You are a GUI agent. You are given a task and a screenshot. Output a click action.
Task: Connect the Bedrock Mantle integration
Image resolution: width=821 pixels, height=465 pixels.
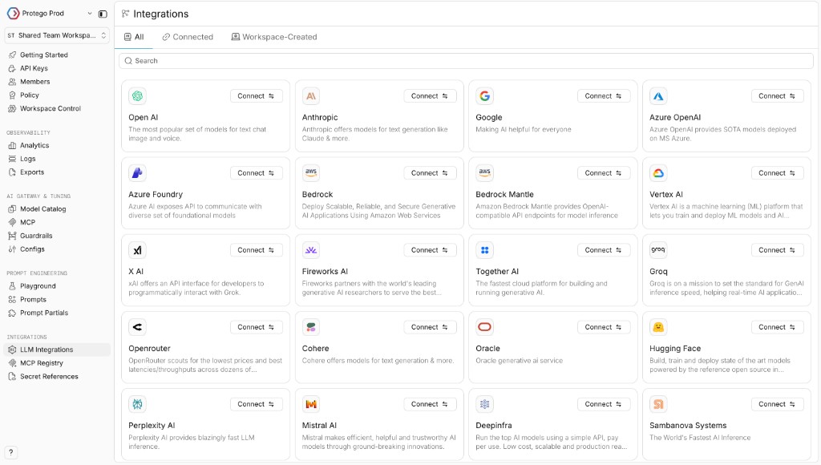coord(604,173)
